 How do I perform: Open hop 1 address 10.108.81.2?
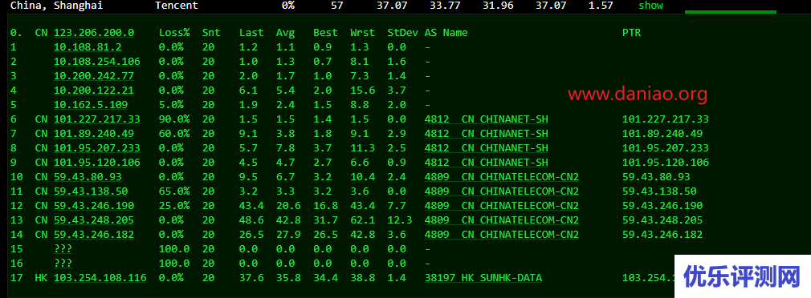[88, 47]
